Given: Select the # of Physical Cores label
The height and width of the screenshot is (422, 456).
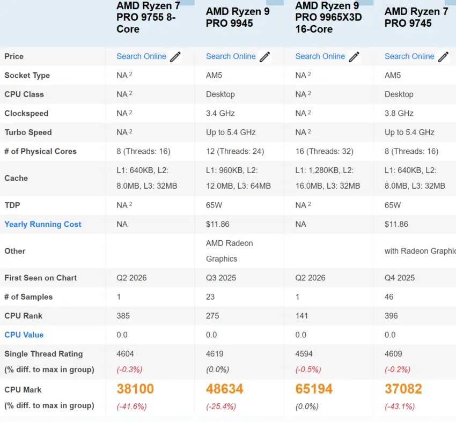Looking at the screenshot, I should tap(40, 151).
